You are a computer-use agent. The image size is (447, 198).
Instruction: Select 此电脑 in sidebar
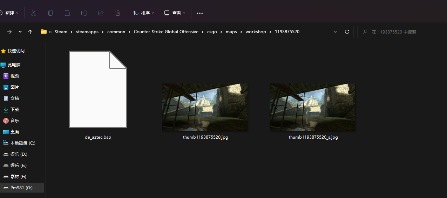click(x=14, y=65)
